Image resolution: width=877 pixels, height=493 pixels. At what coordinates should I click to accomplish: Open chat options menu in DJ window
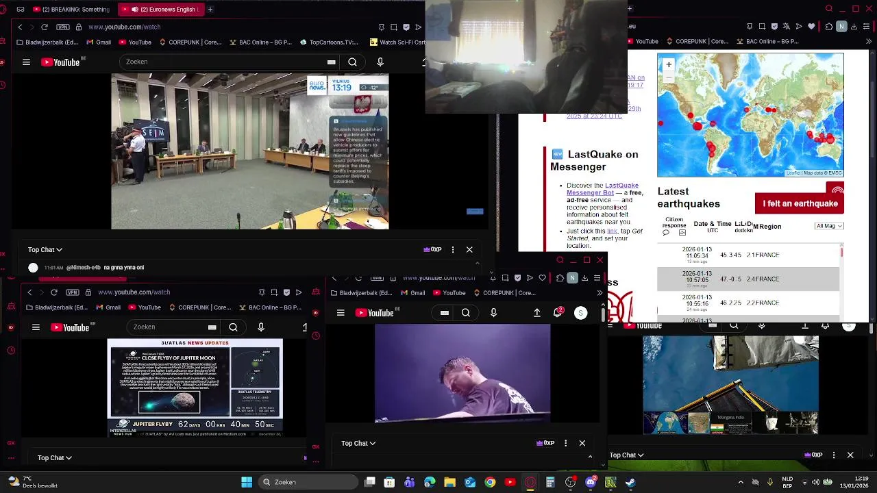565,443
